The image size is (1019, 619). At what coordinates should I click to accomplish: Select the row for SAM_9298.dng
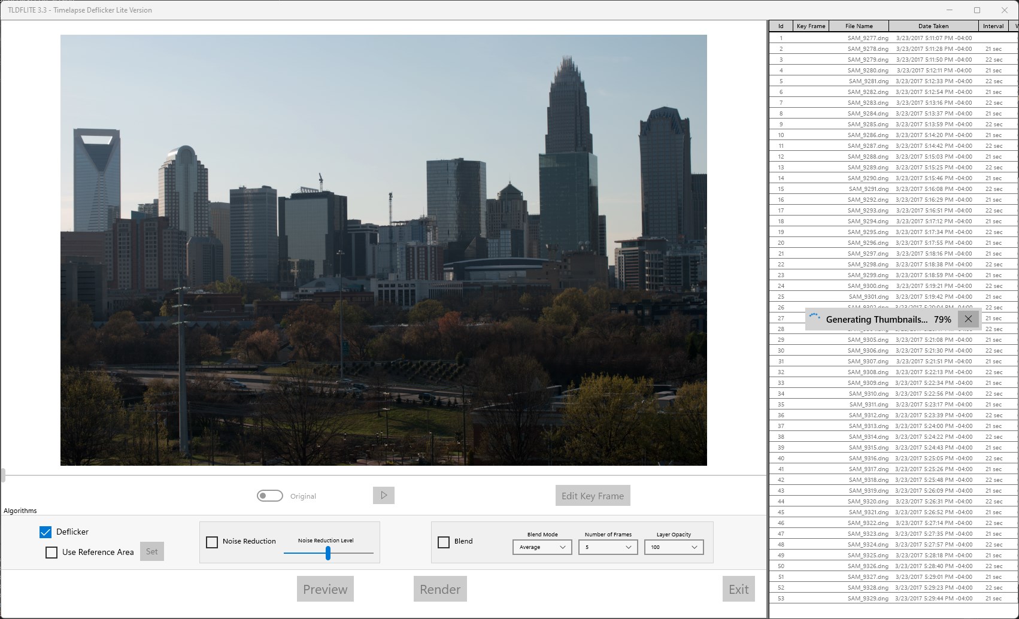click(893, 264)
